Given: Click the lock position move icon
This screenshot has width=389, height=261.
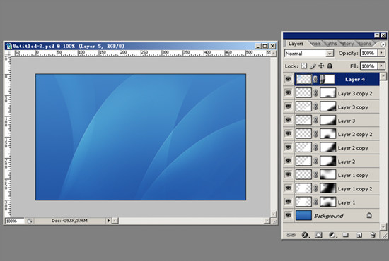Looking at the screenshot, I should (x=321, y=66).
